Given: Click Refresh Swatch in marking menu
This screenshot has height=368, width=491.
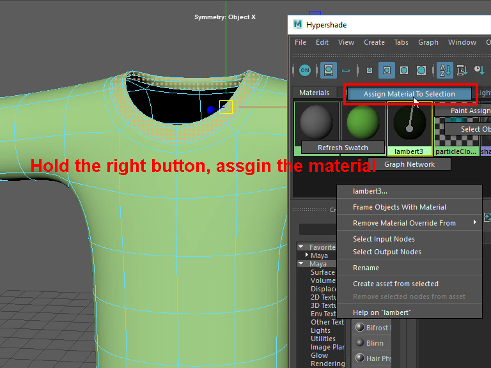Looking at the screenshot, I should point(343,148).
